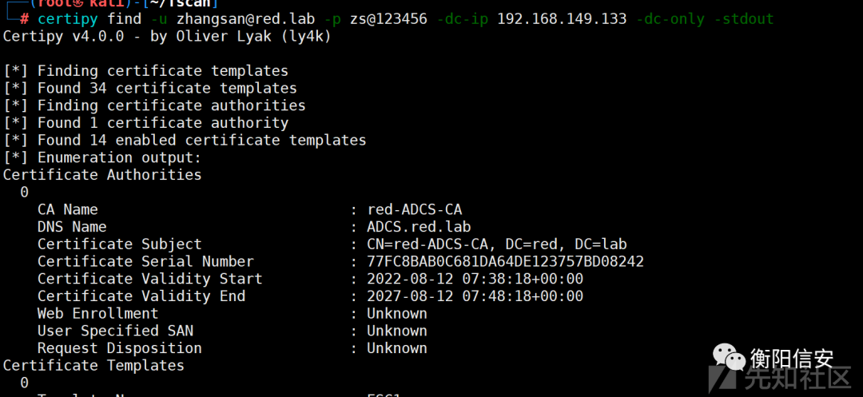Click the Web Enrollment Unknown value
Screen dimensions: 863x397
coord(397,313)
